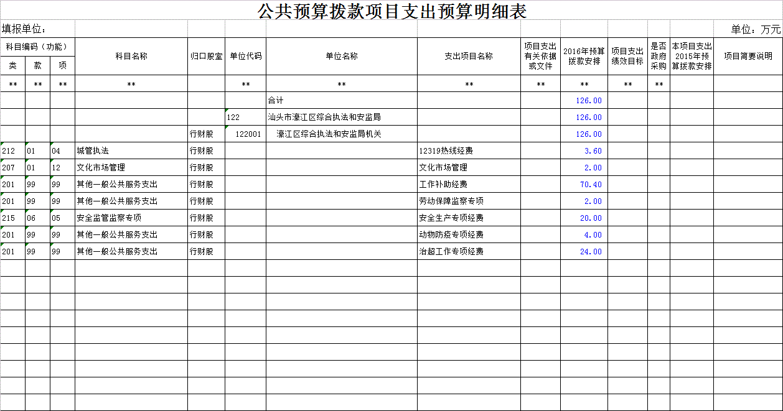Viewport: 783px width, 411px height.
Task: Select the 24.00 amount for 治超工作专项经费
Action: [584, 252]
